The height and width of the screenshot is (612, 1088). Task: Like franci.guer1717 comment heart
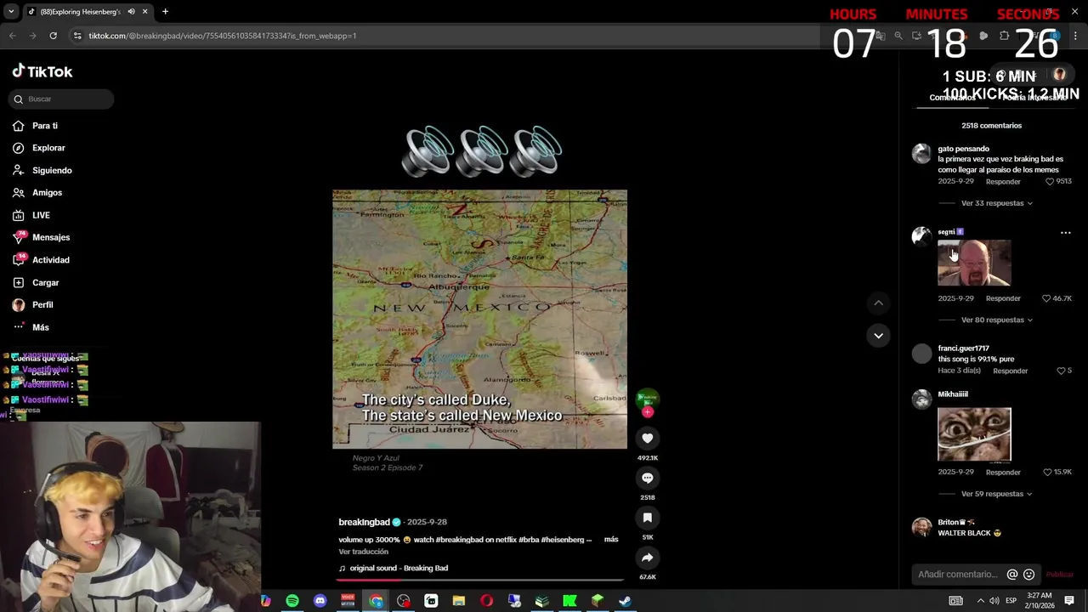(x=1061, y=371)
